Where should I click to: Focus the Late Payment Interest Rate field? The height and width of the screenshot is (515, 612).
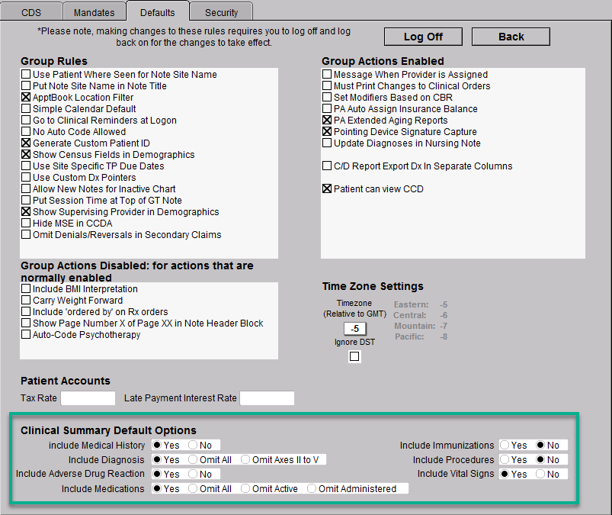click(x=267, y=398)
